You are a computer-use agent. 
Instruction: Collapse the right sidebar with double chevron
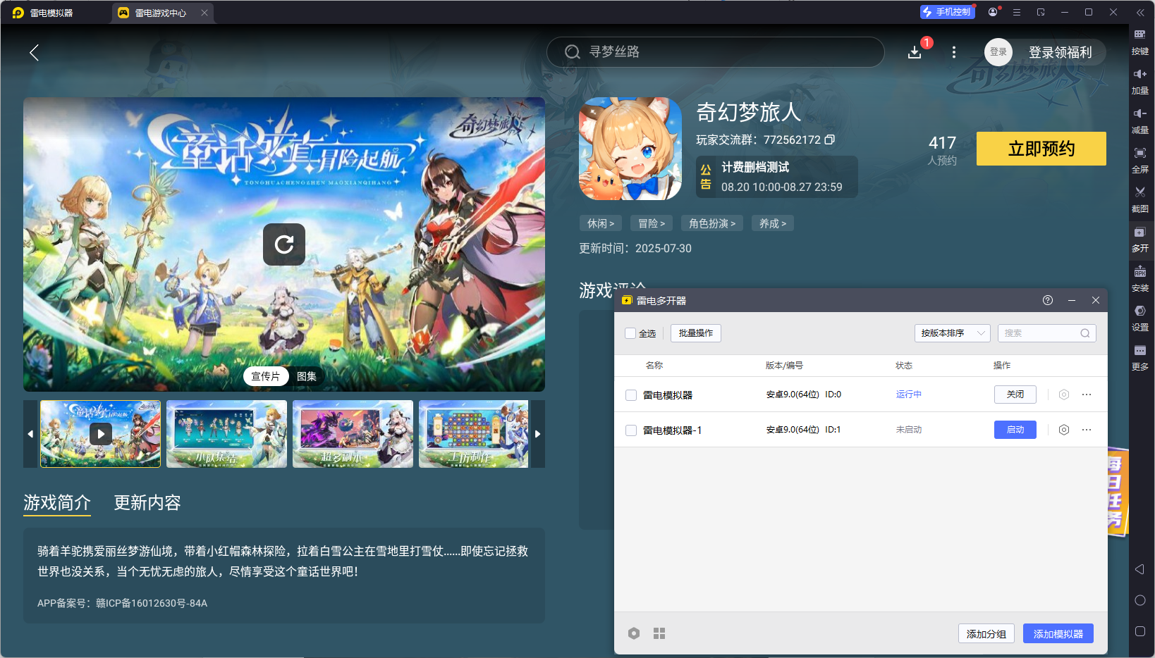1140,13
